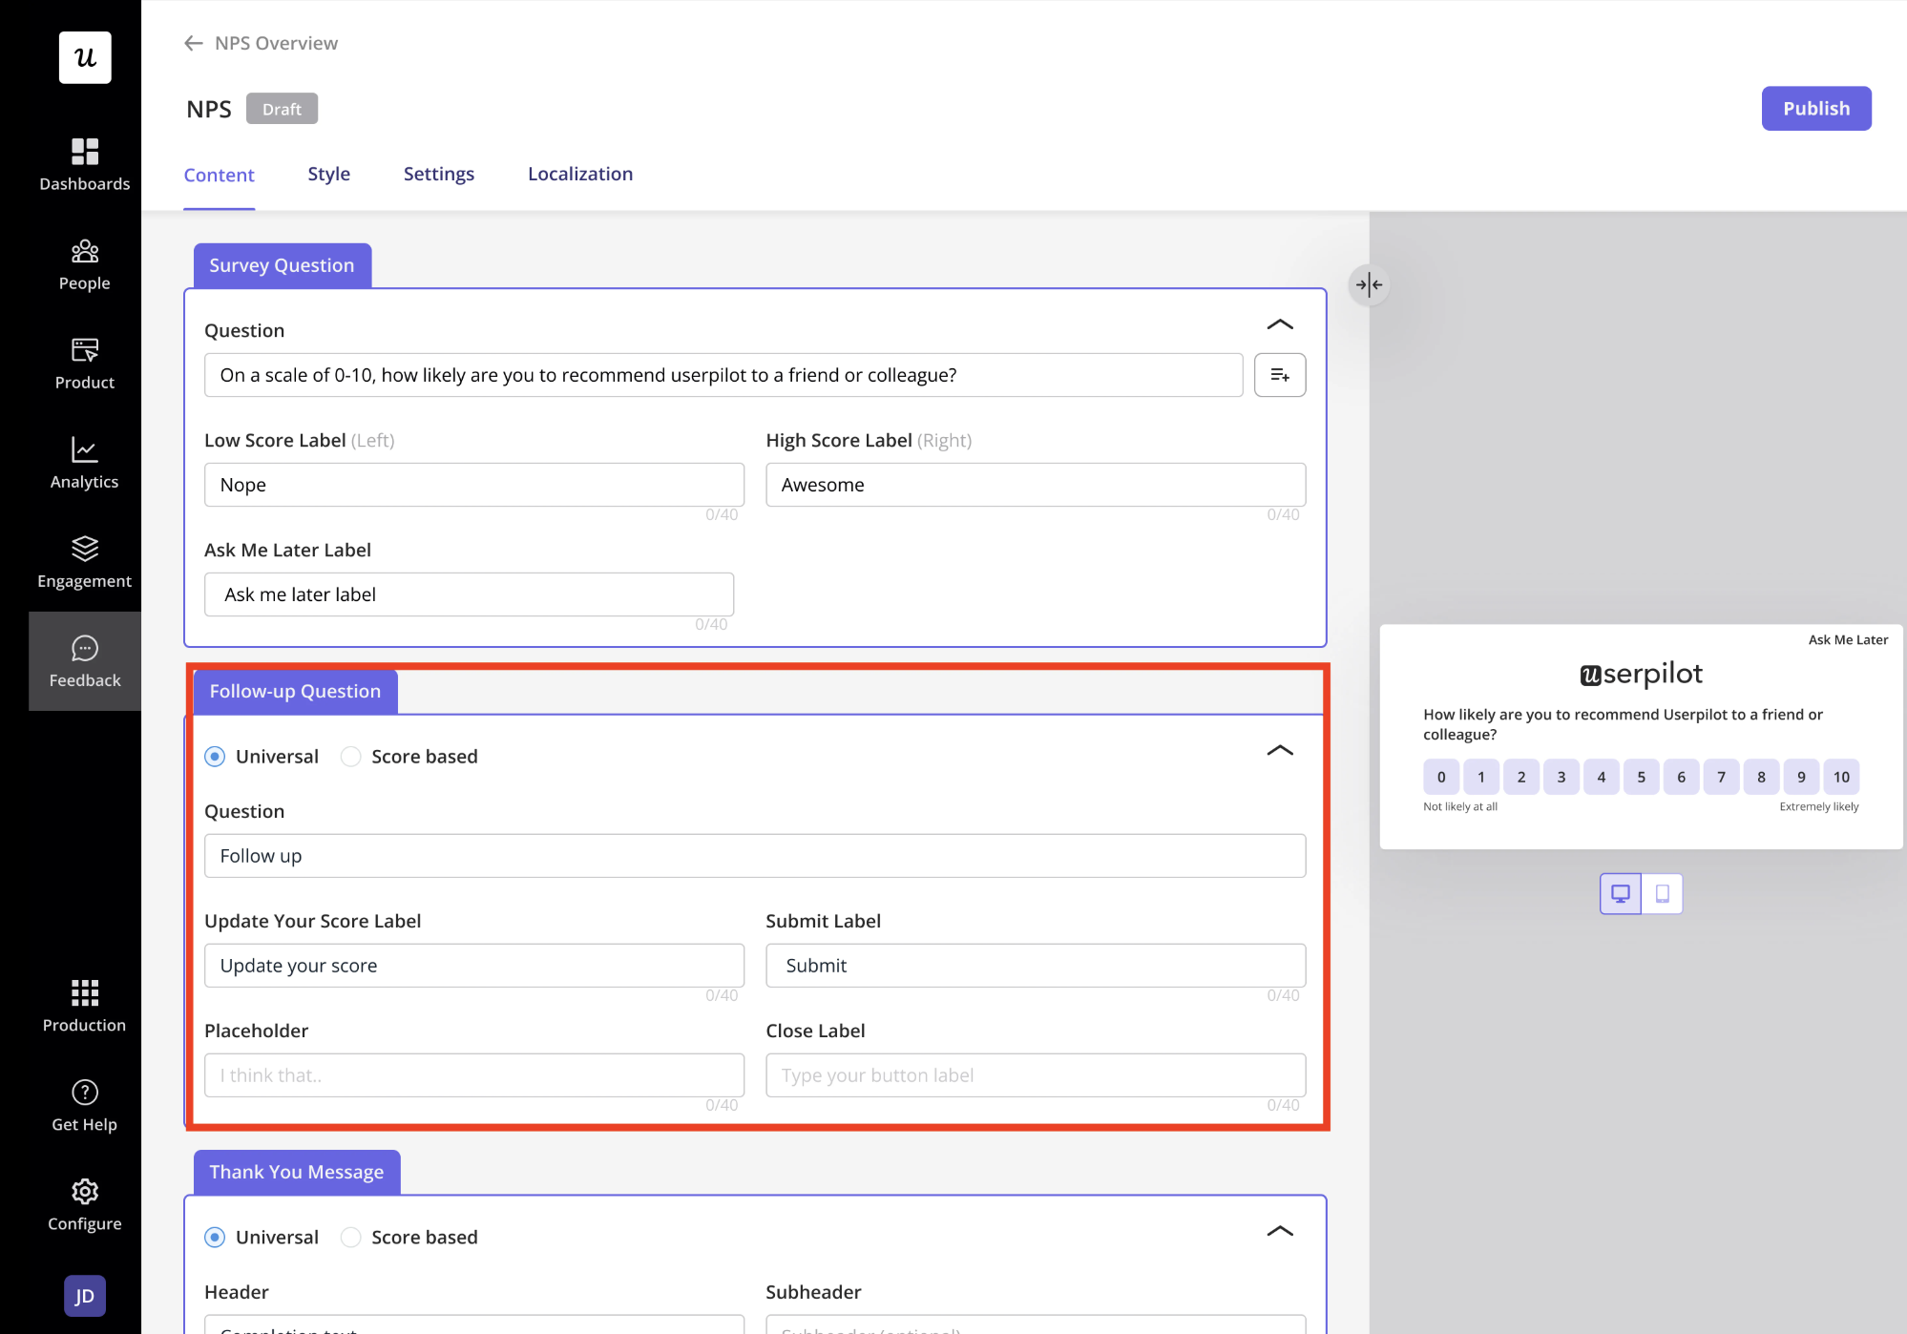
Task: Select score 1 in the preview
Action: 1481,777
